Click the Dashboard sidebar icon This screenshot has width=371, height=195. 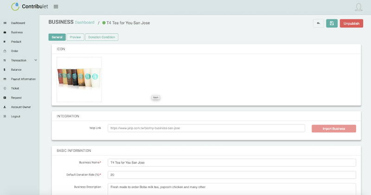click(x=5, y=23)
